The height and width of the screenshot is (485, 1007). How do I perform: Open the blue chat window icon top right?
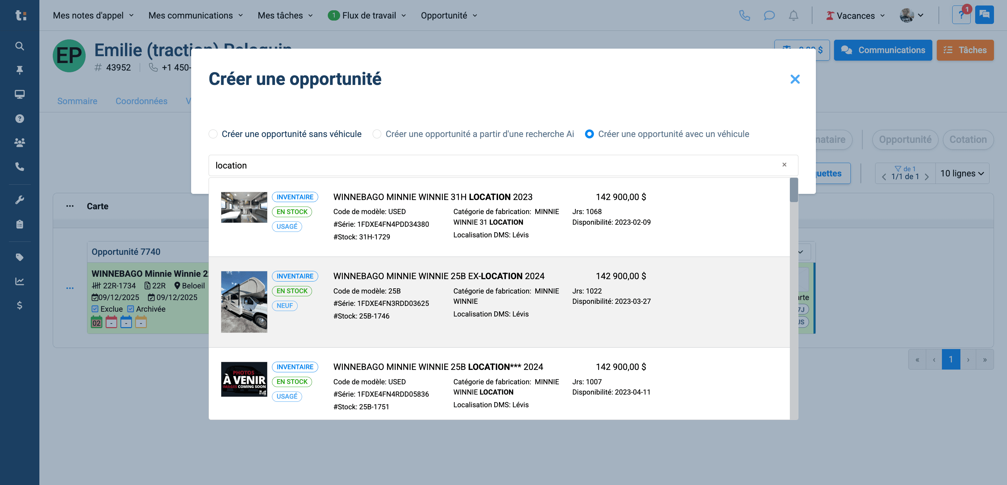point(984,15)
